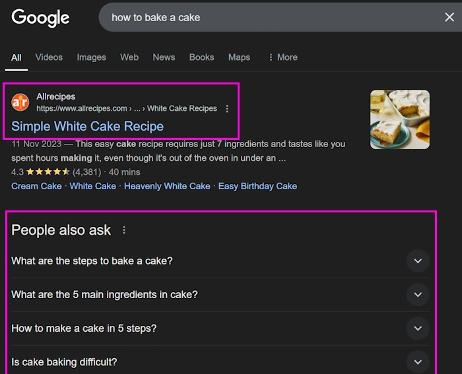This screenshot has height=374, width=462.
Task: Follow the Cream Cake sitelink
Action: tap(36, 186)
